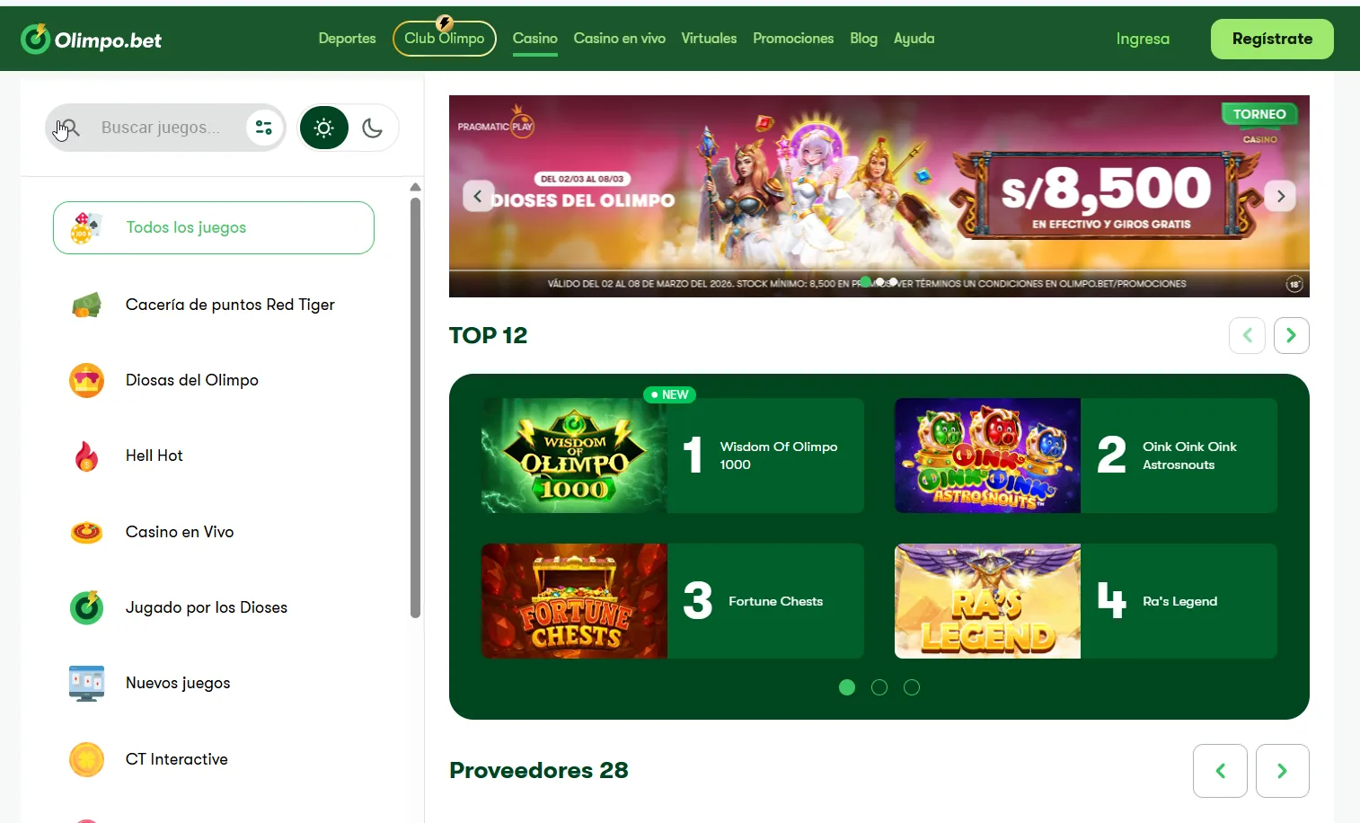1360x823 pixels.
Task: Show next Proveedores with right chevron
Action: pos(1282,771)
